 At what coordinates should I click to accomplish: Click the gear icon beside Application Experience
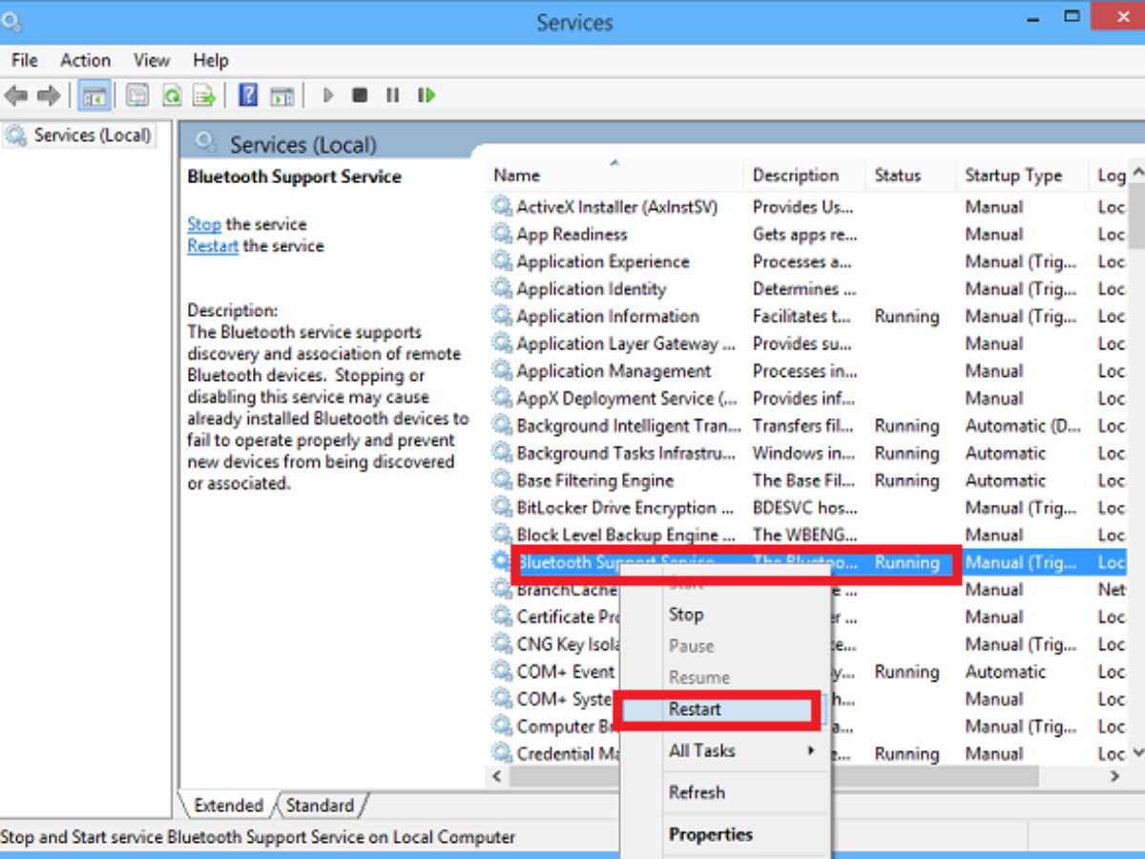pos(501,262)
